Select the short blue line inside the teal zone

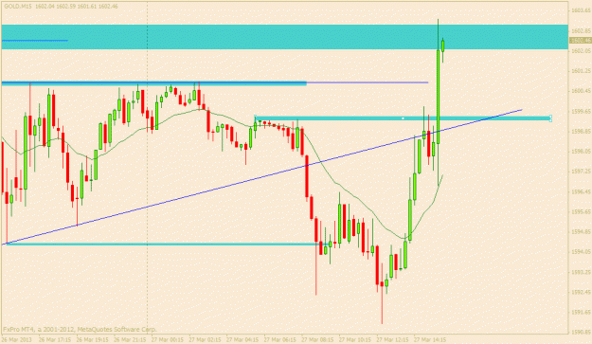35,40
